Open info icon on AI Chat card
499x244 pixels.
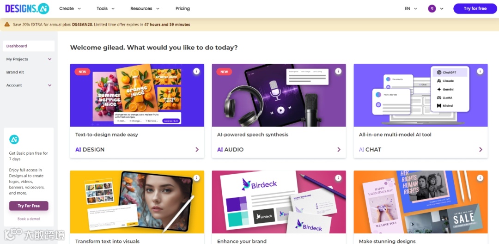click(480, 71)
